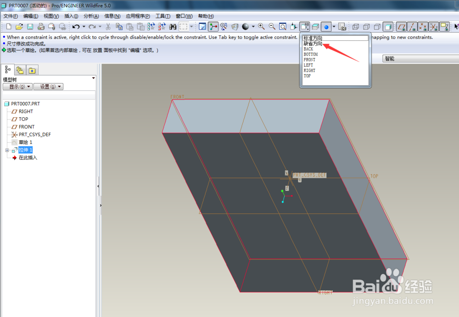Click the layers icon in the toolbar
Image resolution: width=459 pixels, height=317 pixels.
[315, 27]
